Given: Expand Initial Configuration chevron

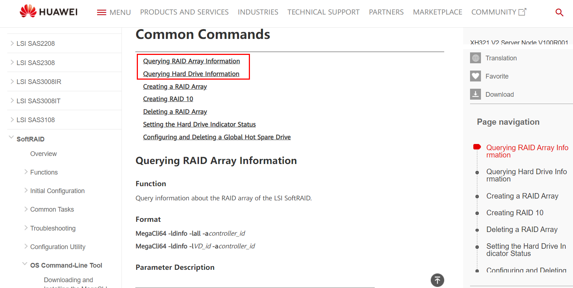Looking at the screenshot, I should tap(26, 190).
